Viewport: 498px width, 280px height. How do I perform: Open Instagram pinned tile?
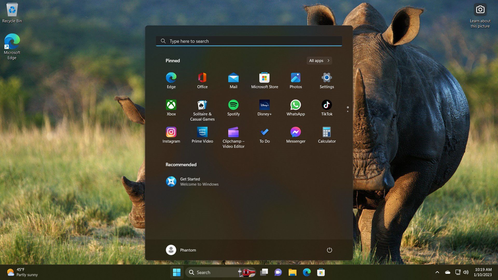pos(171,132)
